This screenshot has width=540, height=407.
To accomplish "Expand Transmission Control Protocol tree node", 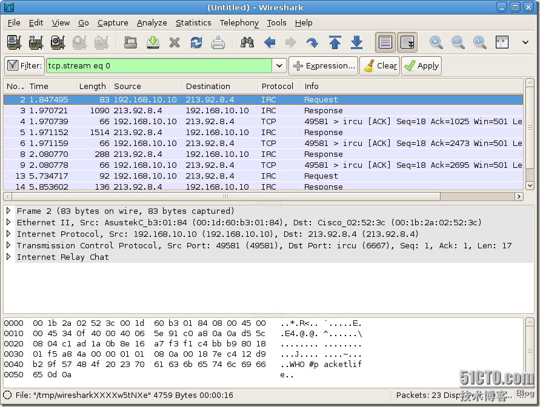I will click(x=8, y=245).
